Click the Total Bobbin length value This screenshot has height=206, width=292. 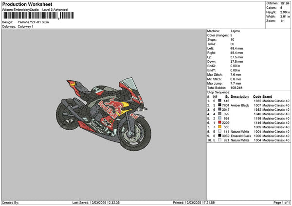pyautogui.click(x=237, y=87)
